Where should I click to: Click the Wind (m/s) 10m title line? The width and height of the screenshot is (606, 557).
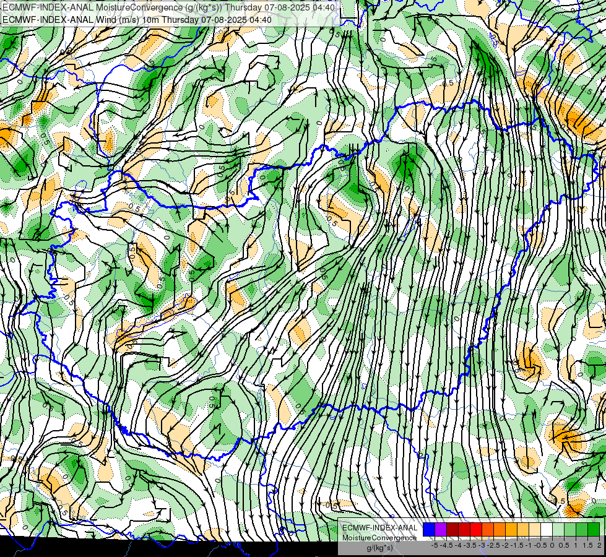pyautogui.click(x=137, y=20)
